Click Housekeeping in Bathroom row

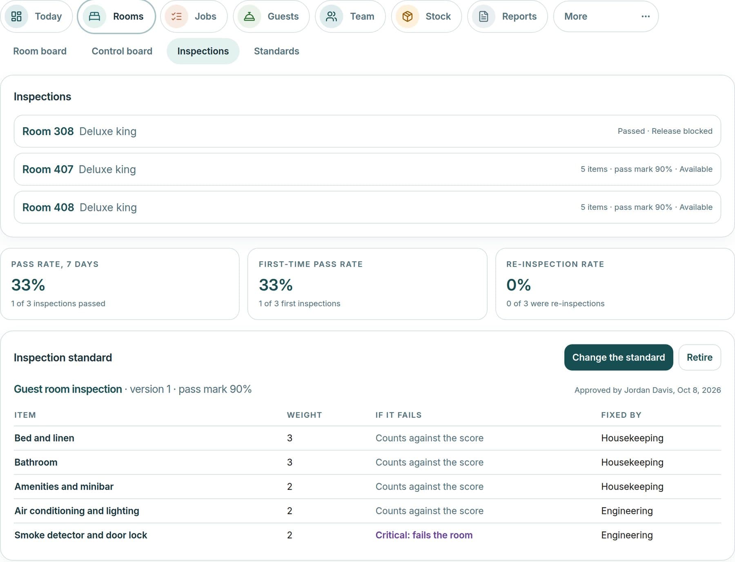point(632,462)
